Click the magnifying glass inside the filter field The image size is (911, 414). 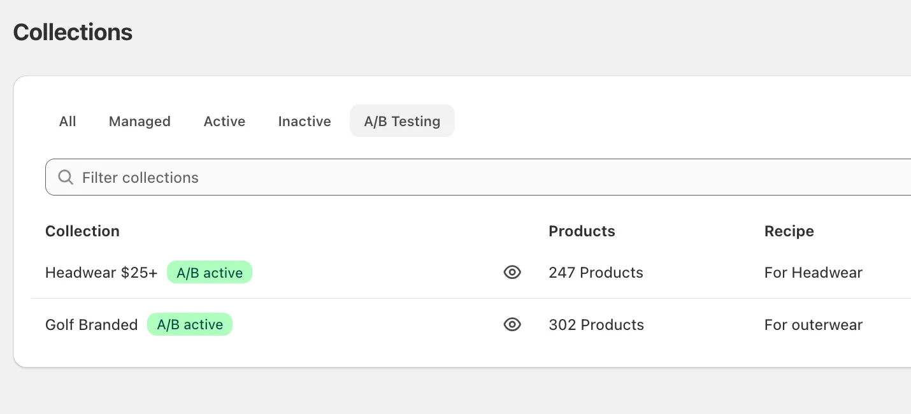pyautogui.click(x=66, y=177)
